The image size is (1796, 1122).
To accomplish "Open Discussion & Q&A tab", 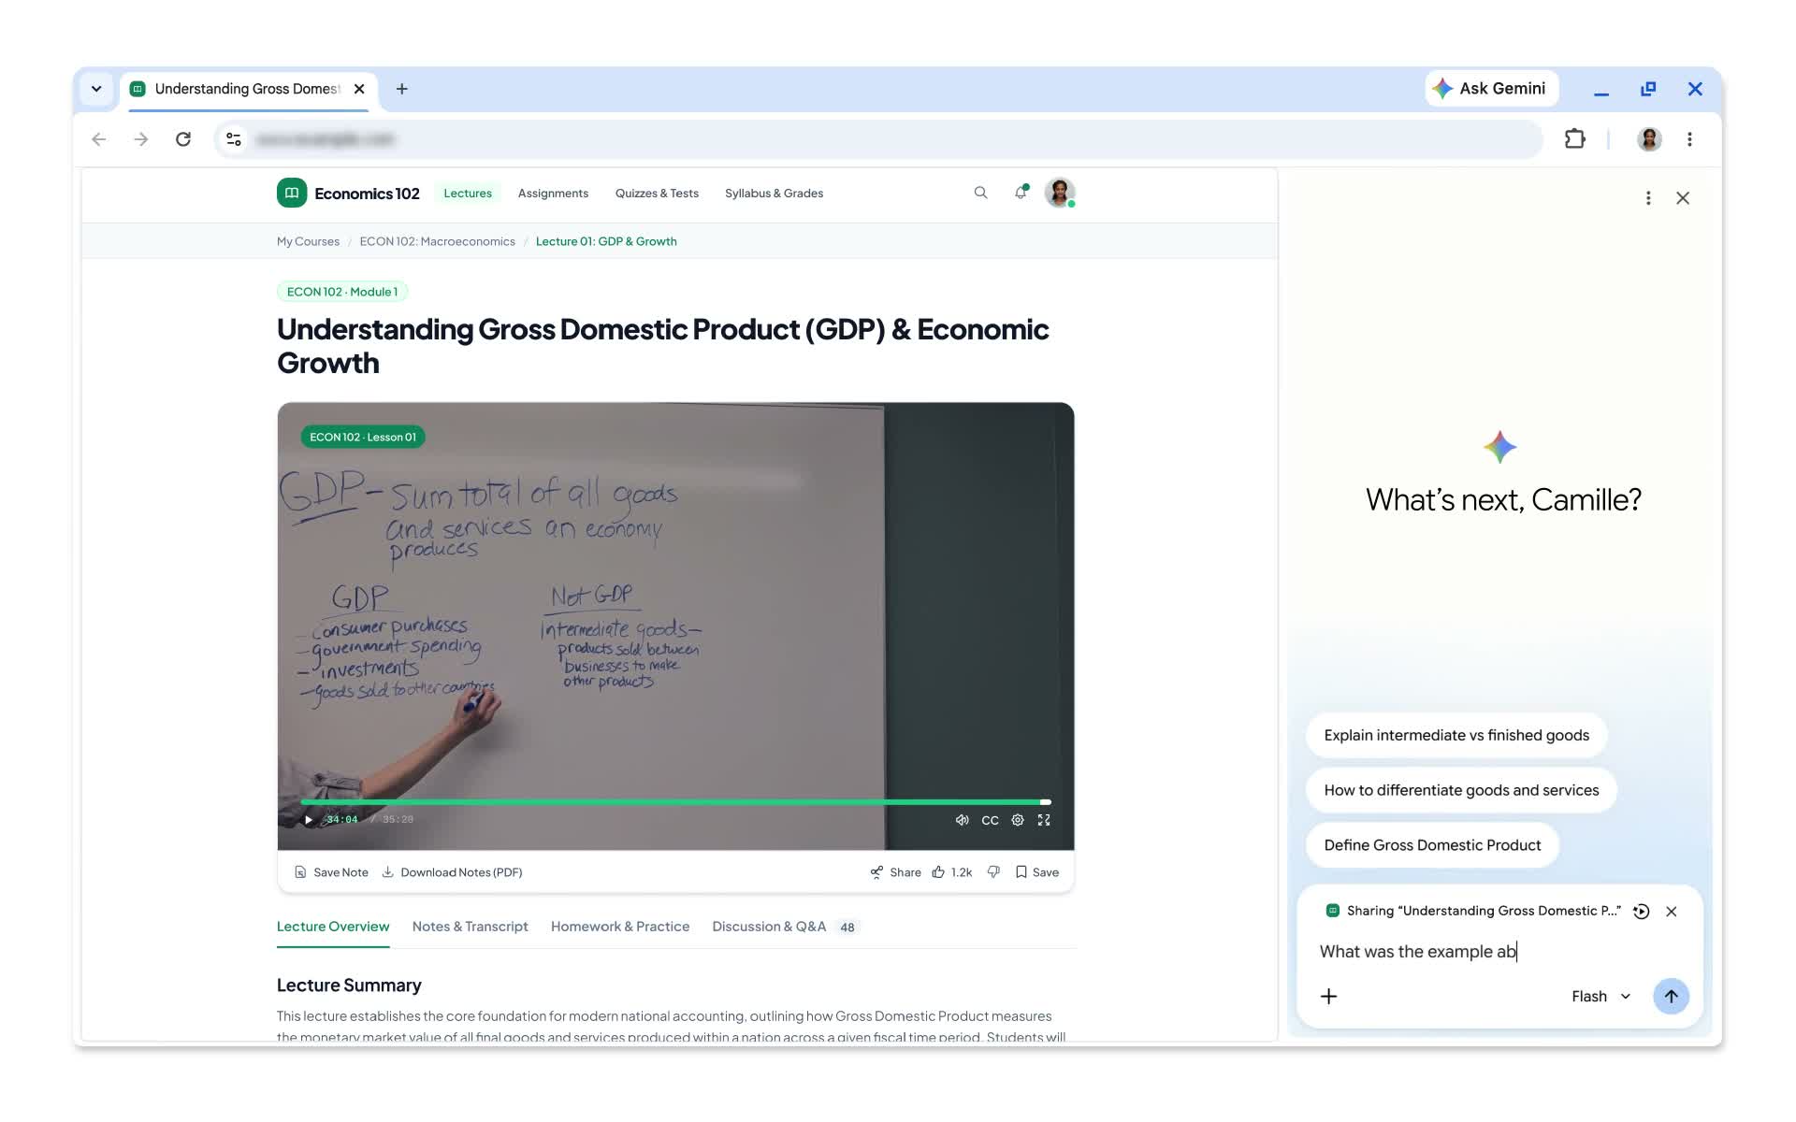I will coord(785,927).
